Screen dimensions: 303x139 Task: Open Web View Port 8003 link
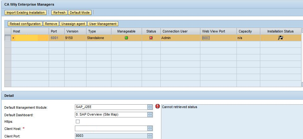click(x=206, y=38)
